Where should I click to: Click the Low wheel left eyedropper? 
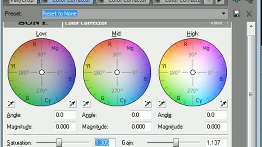11,103
